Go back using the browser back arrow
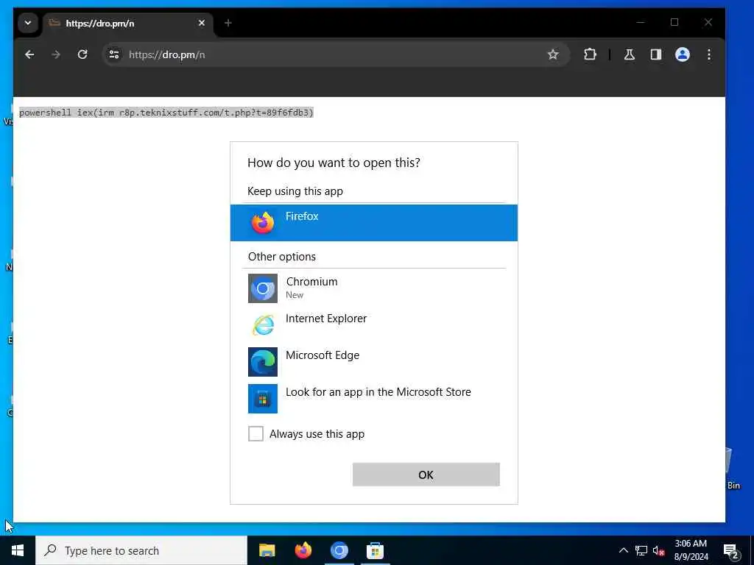The image size is (754, 565). click(29, 54)
